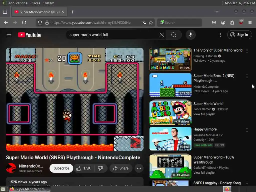Open Happy Gilmore movie thumbnail
Screen dimensions: 256x192
(170, 138)
